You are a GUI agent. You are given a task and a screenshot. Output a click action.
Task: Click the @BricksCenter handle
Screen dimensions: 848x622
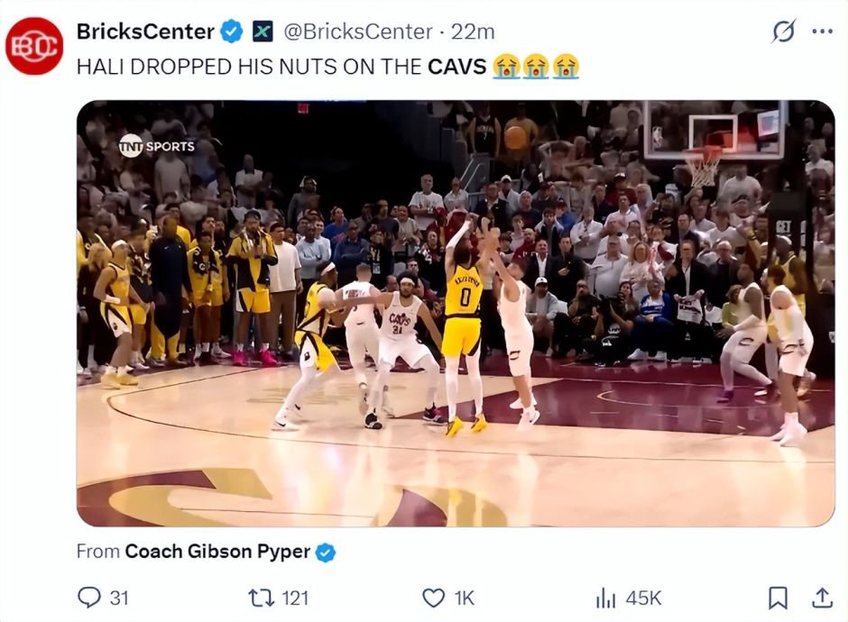pyautogui.click(x=358, y=32)
